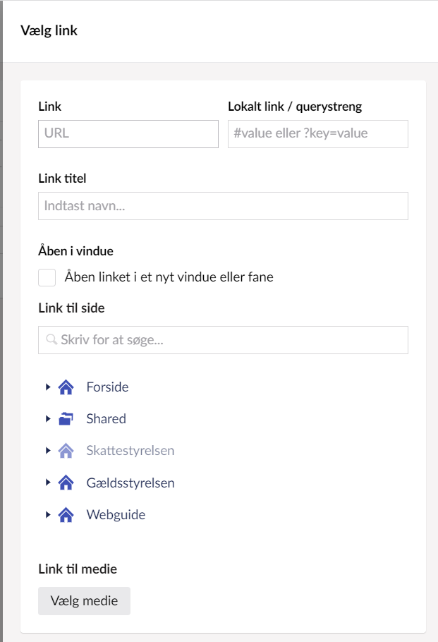Click the Forside home icon
The image size is (438, 642).
click(66, 387)
